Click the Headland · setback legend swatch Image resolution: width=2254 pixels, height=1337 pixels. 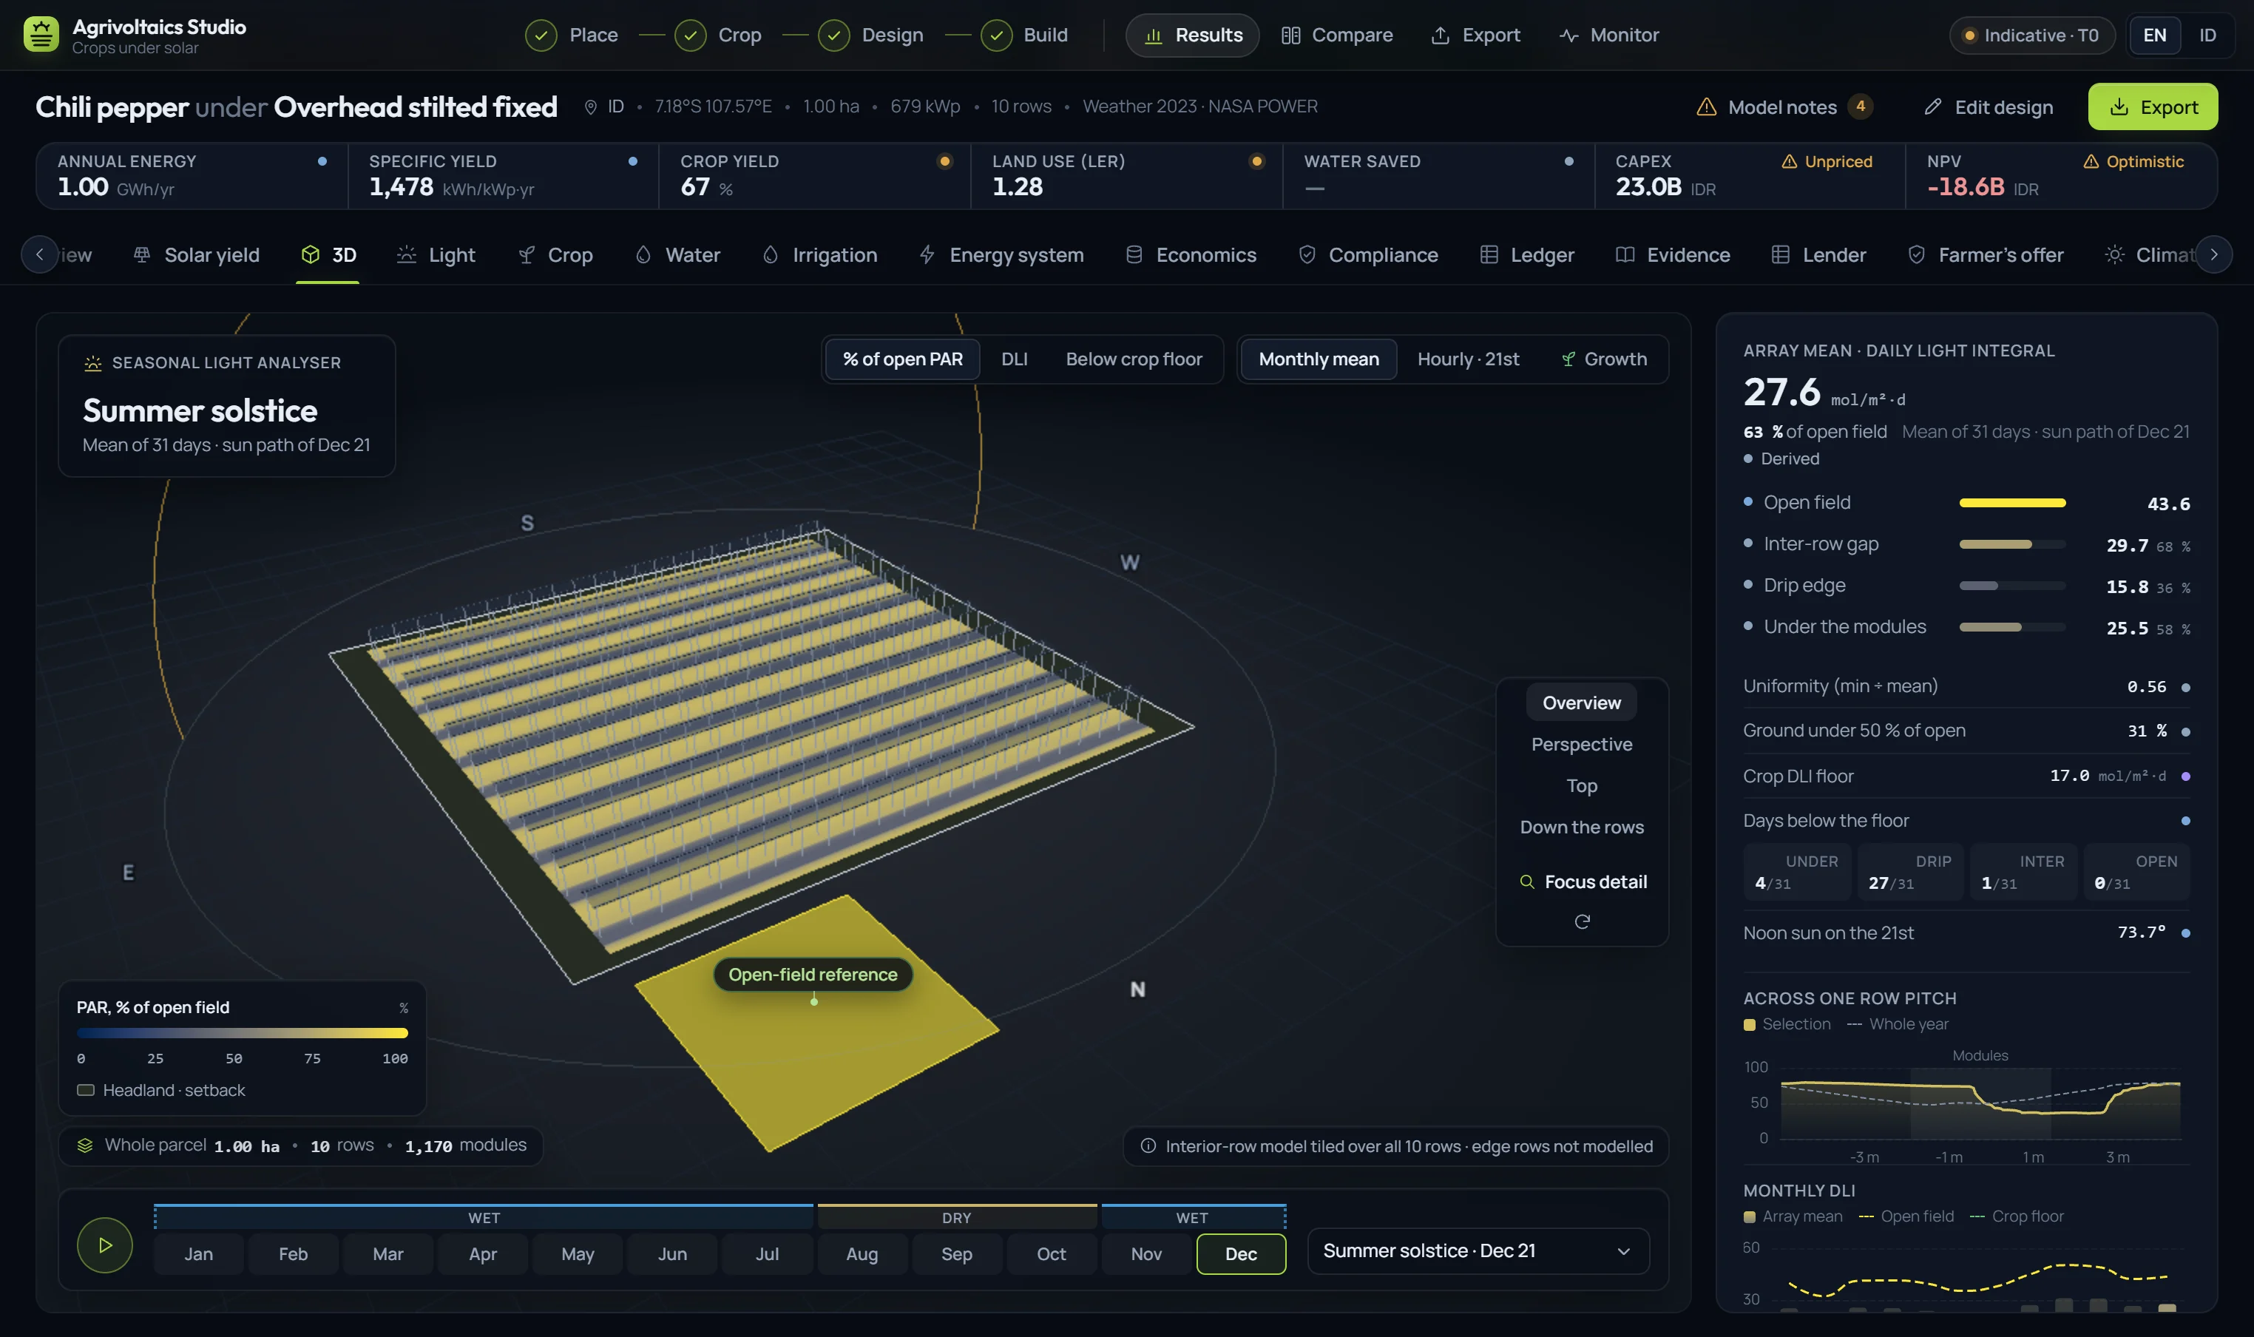click(86, 1090)
